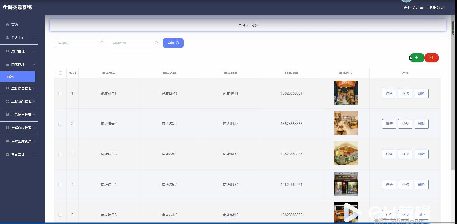
Task: Click the 生鲜交易系统 title
Action: [17, 7]
